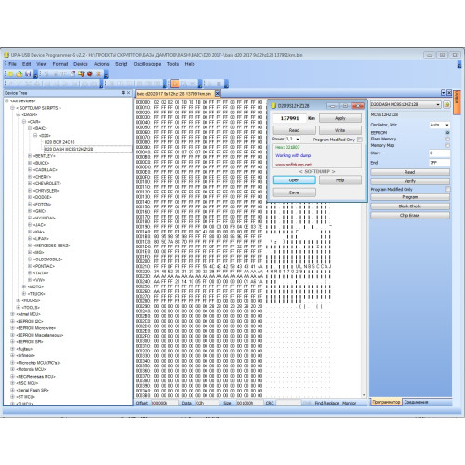Image resolution: width=465 pixels, height=465 pixels.
Task: Expand the BENTLEY tree node
Action: click(x=30, y=156)
